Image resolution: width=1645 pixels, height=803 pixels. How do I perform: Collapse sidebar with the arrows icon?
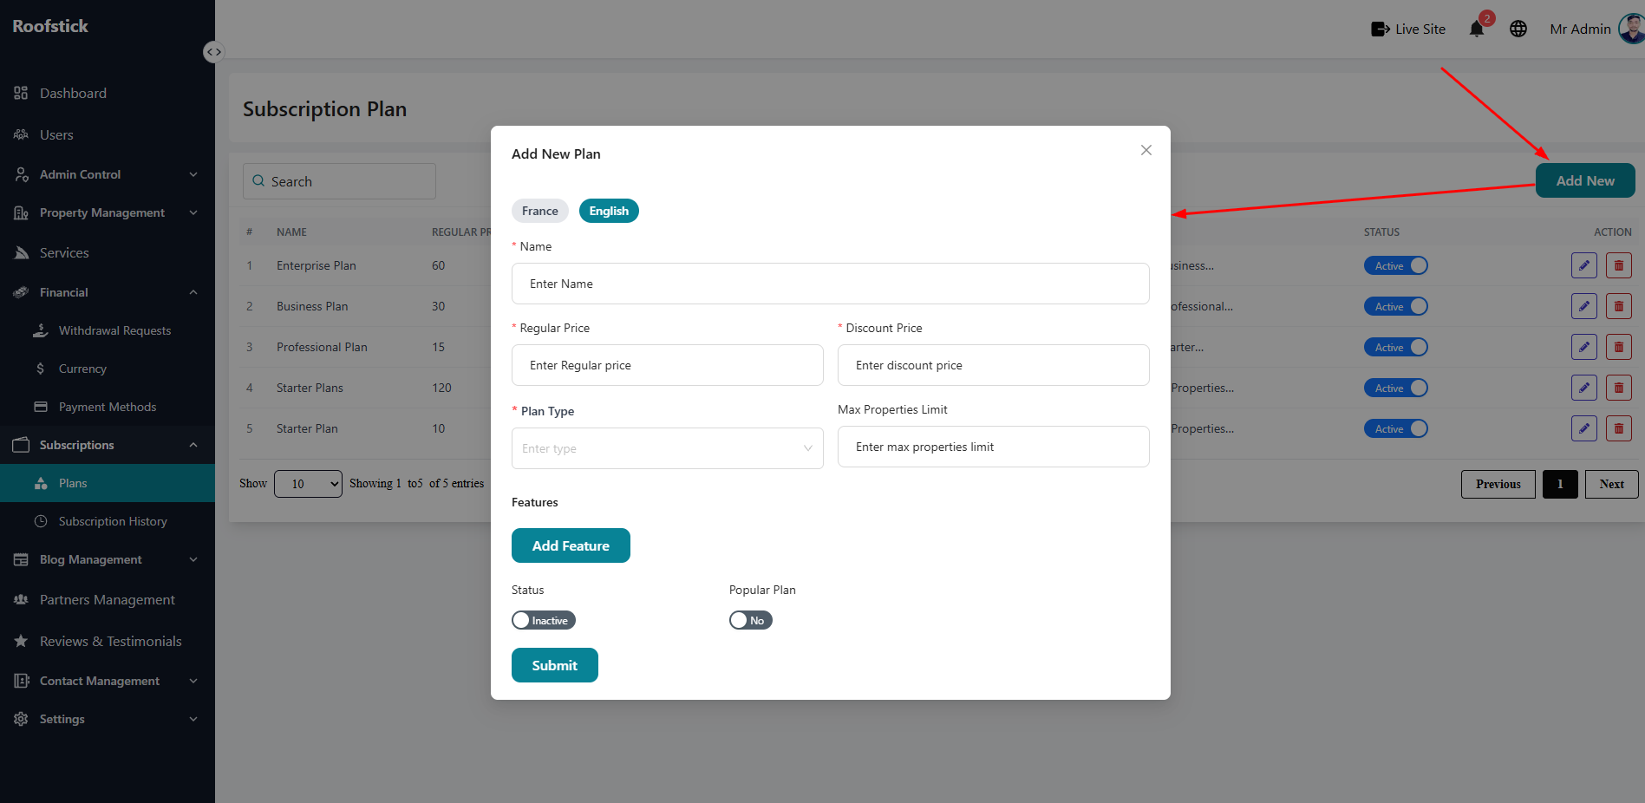click(x=213, y=52)
